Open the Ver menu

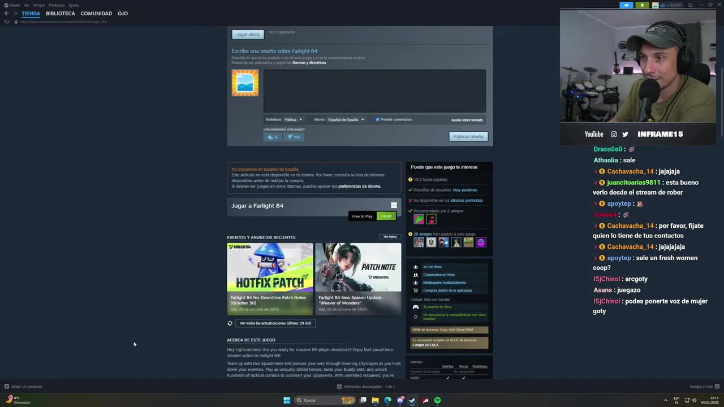tap(26, 5)
